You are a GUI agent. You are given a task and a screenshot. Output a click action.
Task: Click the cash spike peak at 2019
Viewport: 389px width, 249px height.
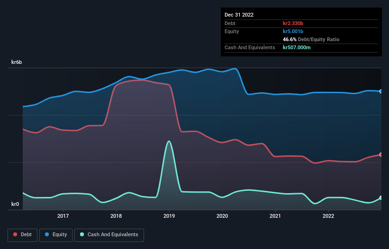tap(169, 141)
